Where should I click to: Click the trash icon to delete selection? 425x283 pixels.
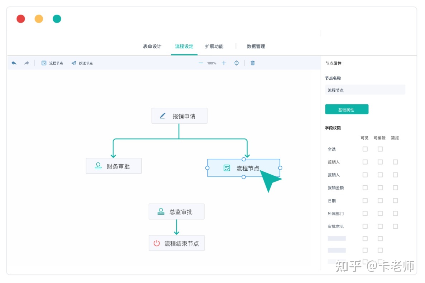point(252,63)
